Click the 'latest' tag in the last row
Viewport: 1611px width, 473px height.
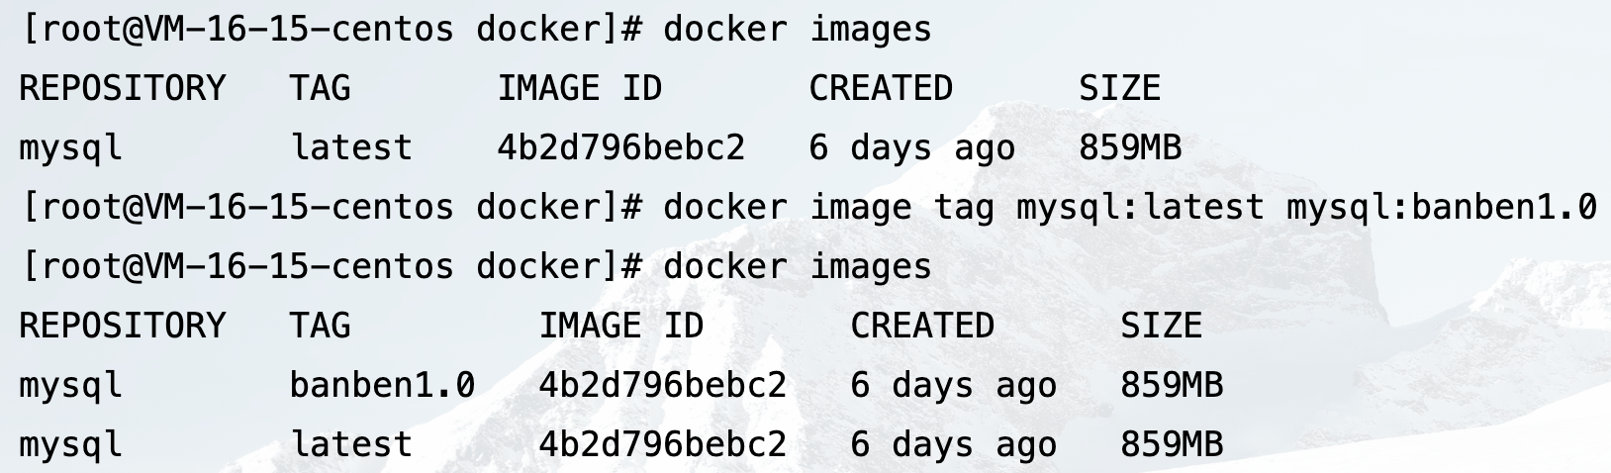pos(350,444)
